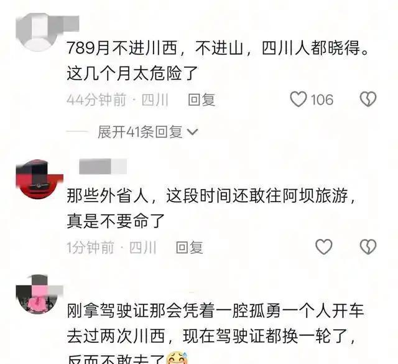
Task: Click 1分钟前 · 四川 timestamp
Action: pos(111,248)
